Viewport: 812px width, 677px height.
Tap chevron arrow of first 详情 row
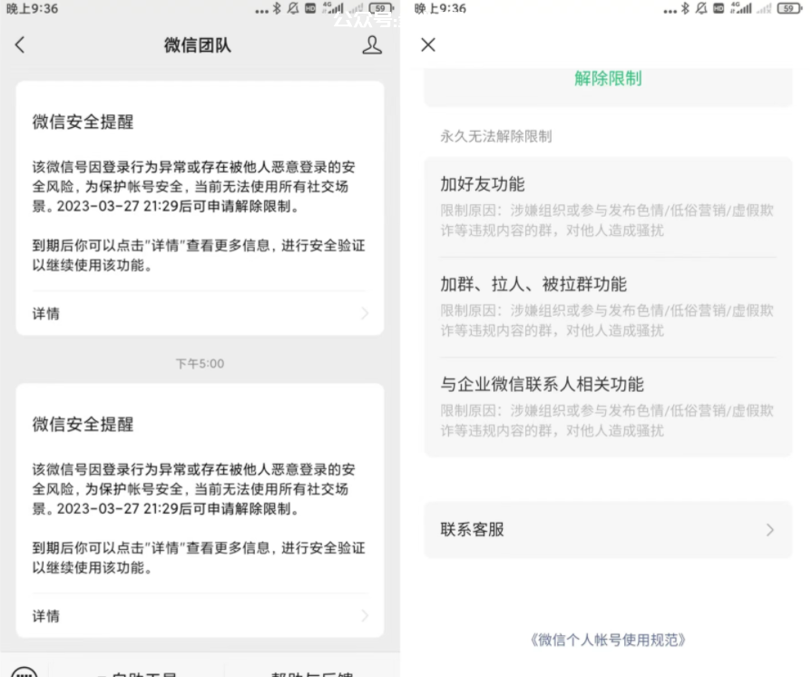(365, 313)
